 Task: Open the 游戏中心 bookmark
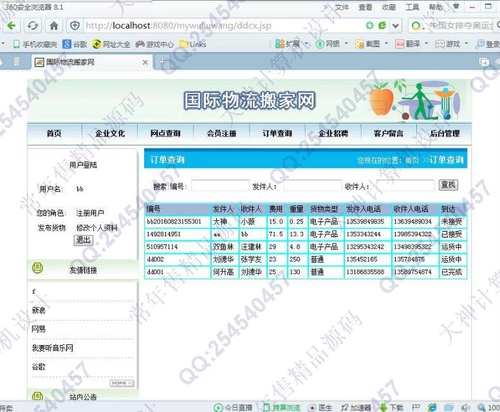click(154, 44)
